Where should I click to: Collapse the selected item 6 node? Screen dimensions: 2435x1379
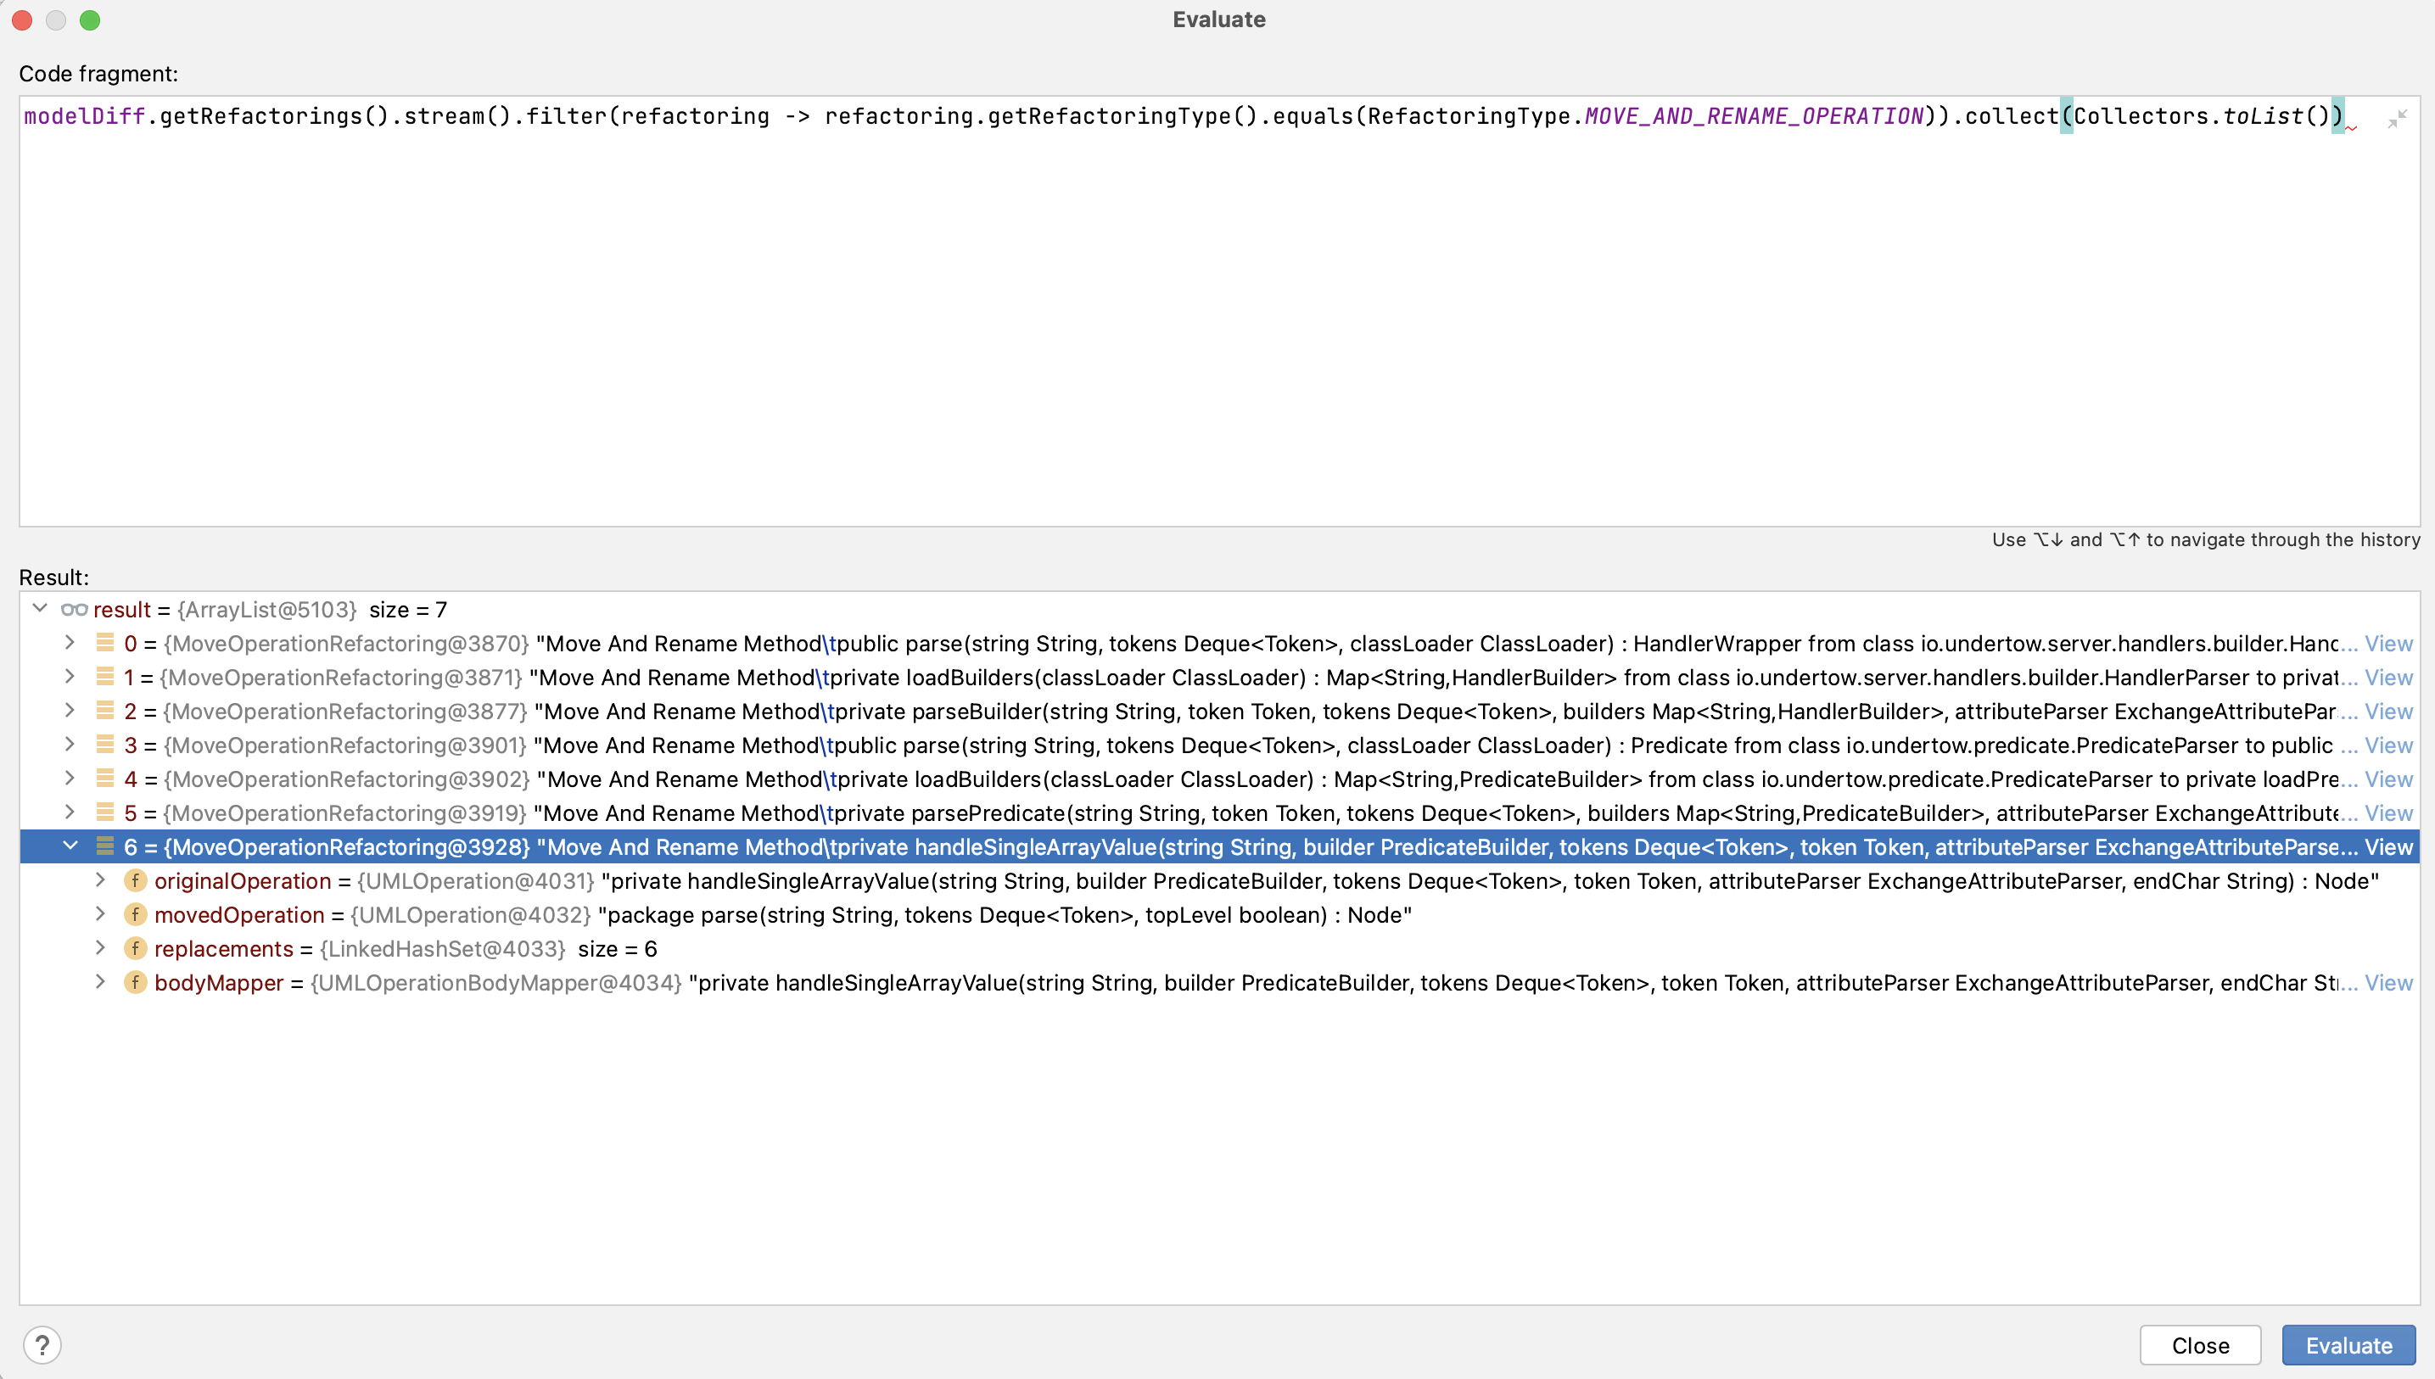click(70, 846)
